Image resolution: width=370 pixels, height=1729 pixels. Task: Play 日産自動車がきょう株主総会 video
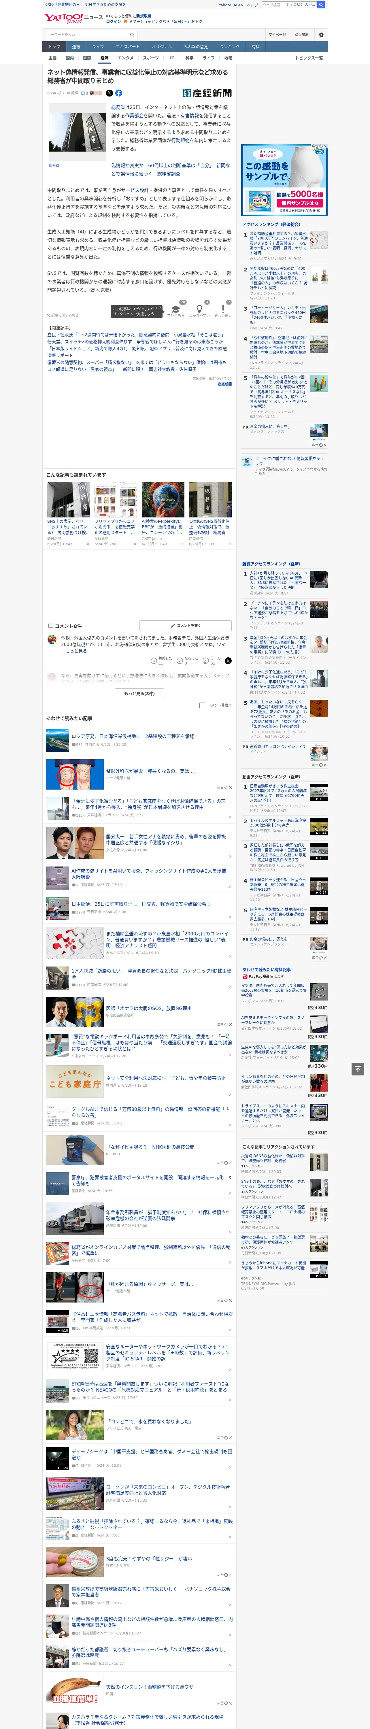coord(319,793)
